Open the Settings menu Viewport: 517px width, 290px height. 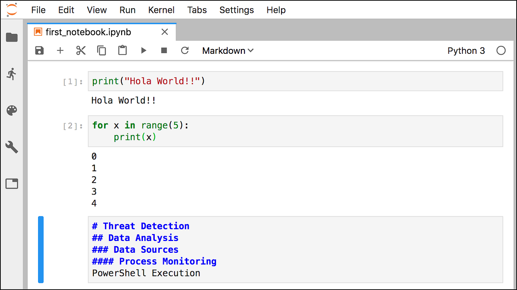pos(237,10)
